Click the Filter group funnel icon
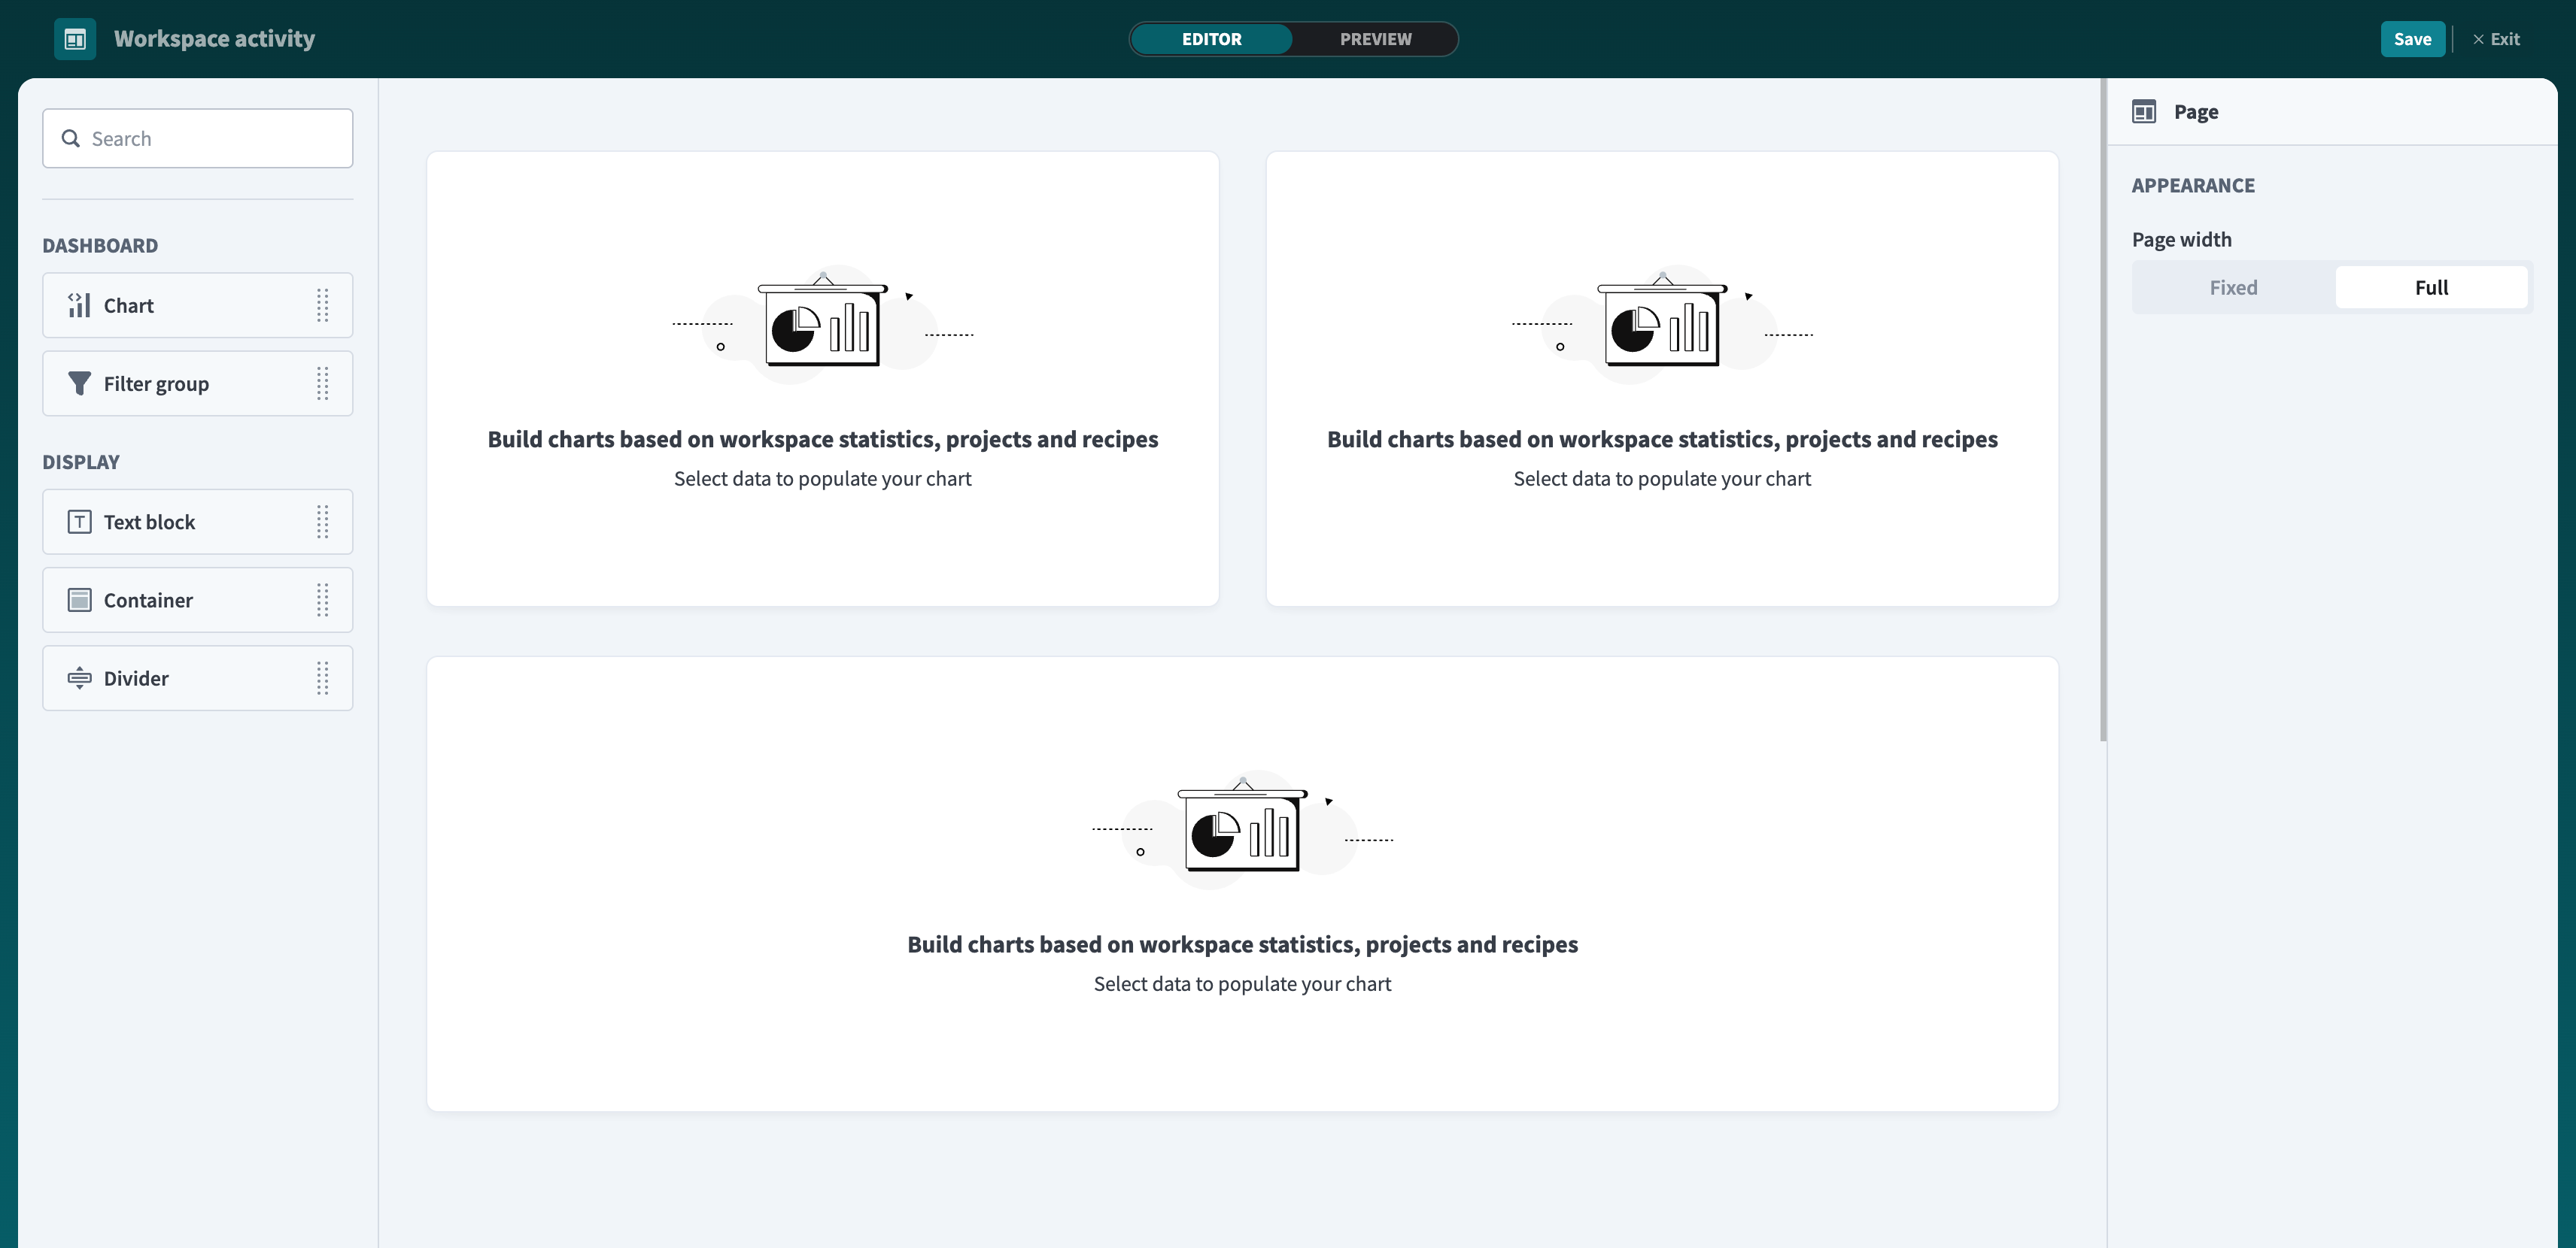This screenshot has height=1248, width=2576. (x=78, y=383)
